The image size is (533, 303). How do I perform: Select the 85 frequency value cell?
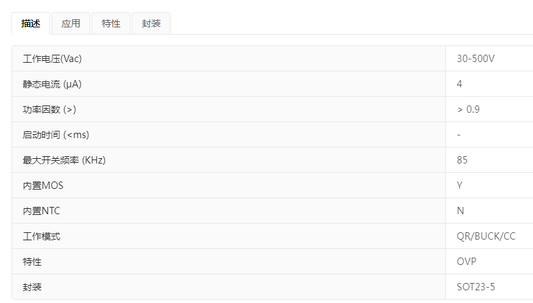click(462, 160)
